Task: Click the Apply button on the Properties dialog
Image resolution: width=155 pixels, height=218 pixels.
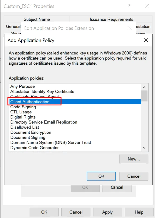Action: [x=107, y=212]
